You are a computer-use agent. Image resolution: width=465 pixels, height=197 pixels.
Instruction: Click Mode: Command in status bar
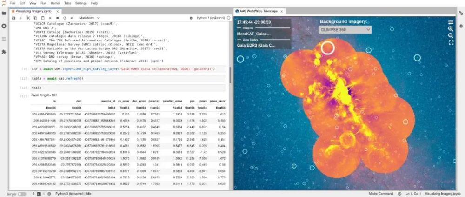tap(381, 194)
